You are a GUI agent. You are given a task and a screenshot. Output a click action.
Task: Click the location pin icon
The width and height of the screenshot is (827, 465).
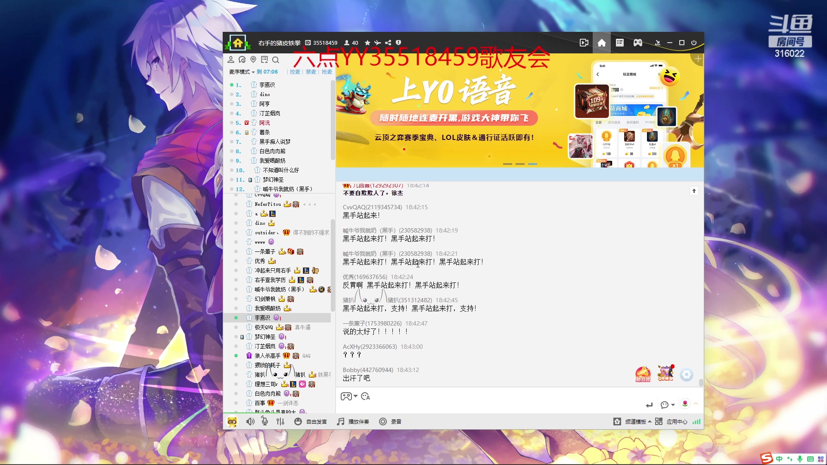(x=253, y=60)
